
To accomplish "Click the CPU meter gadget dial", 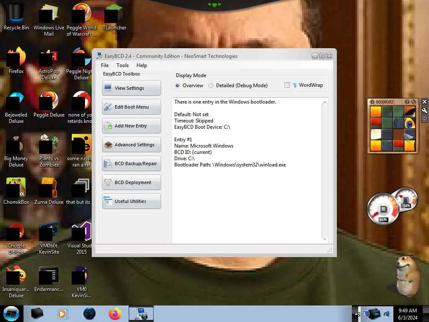I will point(383,209).
